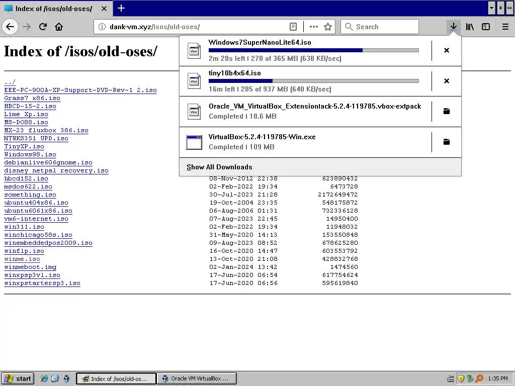This screenshot has width=515, height=386.
Task: Click the MS-DOS8.iso link
Action: click(26, 122)
